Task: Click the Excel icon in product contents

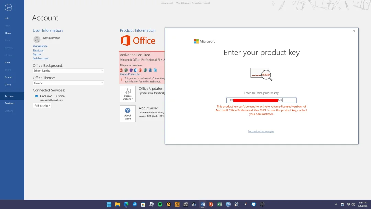Action: pyautogui.click(x=126, y=70)
